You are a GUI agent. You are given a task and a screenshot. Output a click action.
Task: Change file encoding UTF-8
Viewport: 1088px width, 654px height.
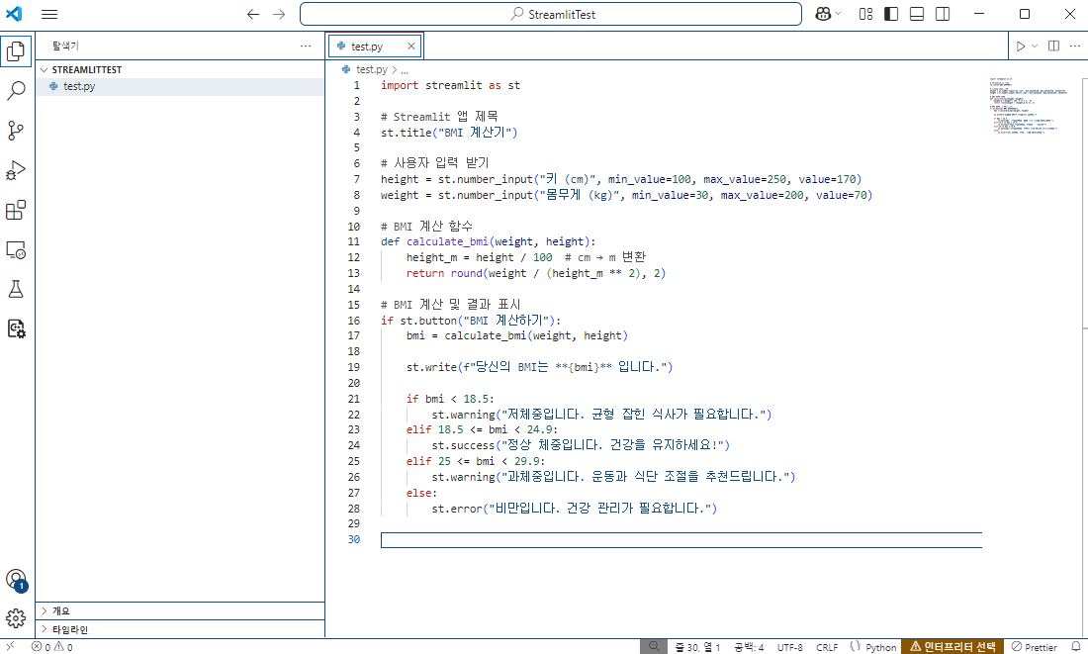789,646
